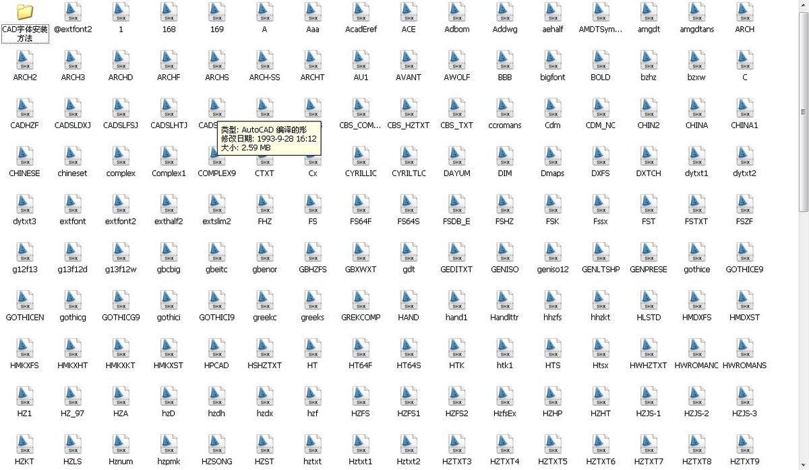The width and height of the screenshot is (809, 470).
Task: Select the CYRILLIC font file
Action: (x=361, y=156)
